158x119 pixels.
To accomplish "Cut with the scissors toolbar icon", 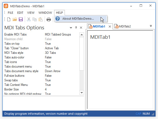I will click(x=29, y=19).
